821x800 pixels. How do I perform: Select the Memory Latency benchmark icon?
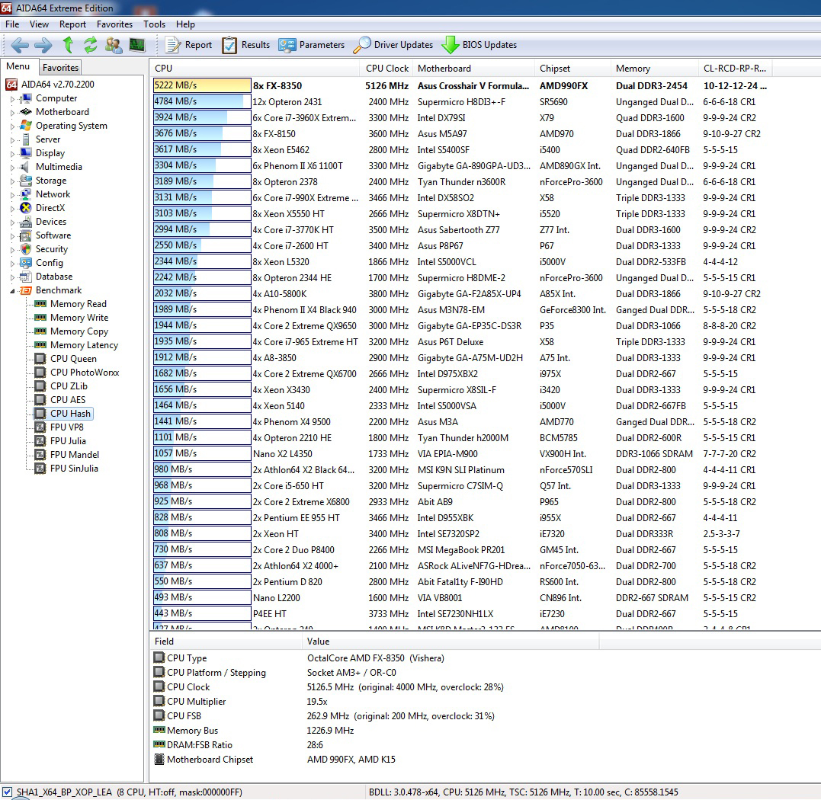point(40,345)
